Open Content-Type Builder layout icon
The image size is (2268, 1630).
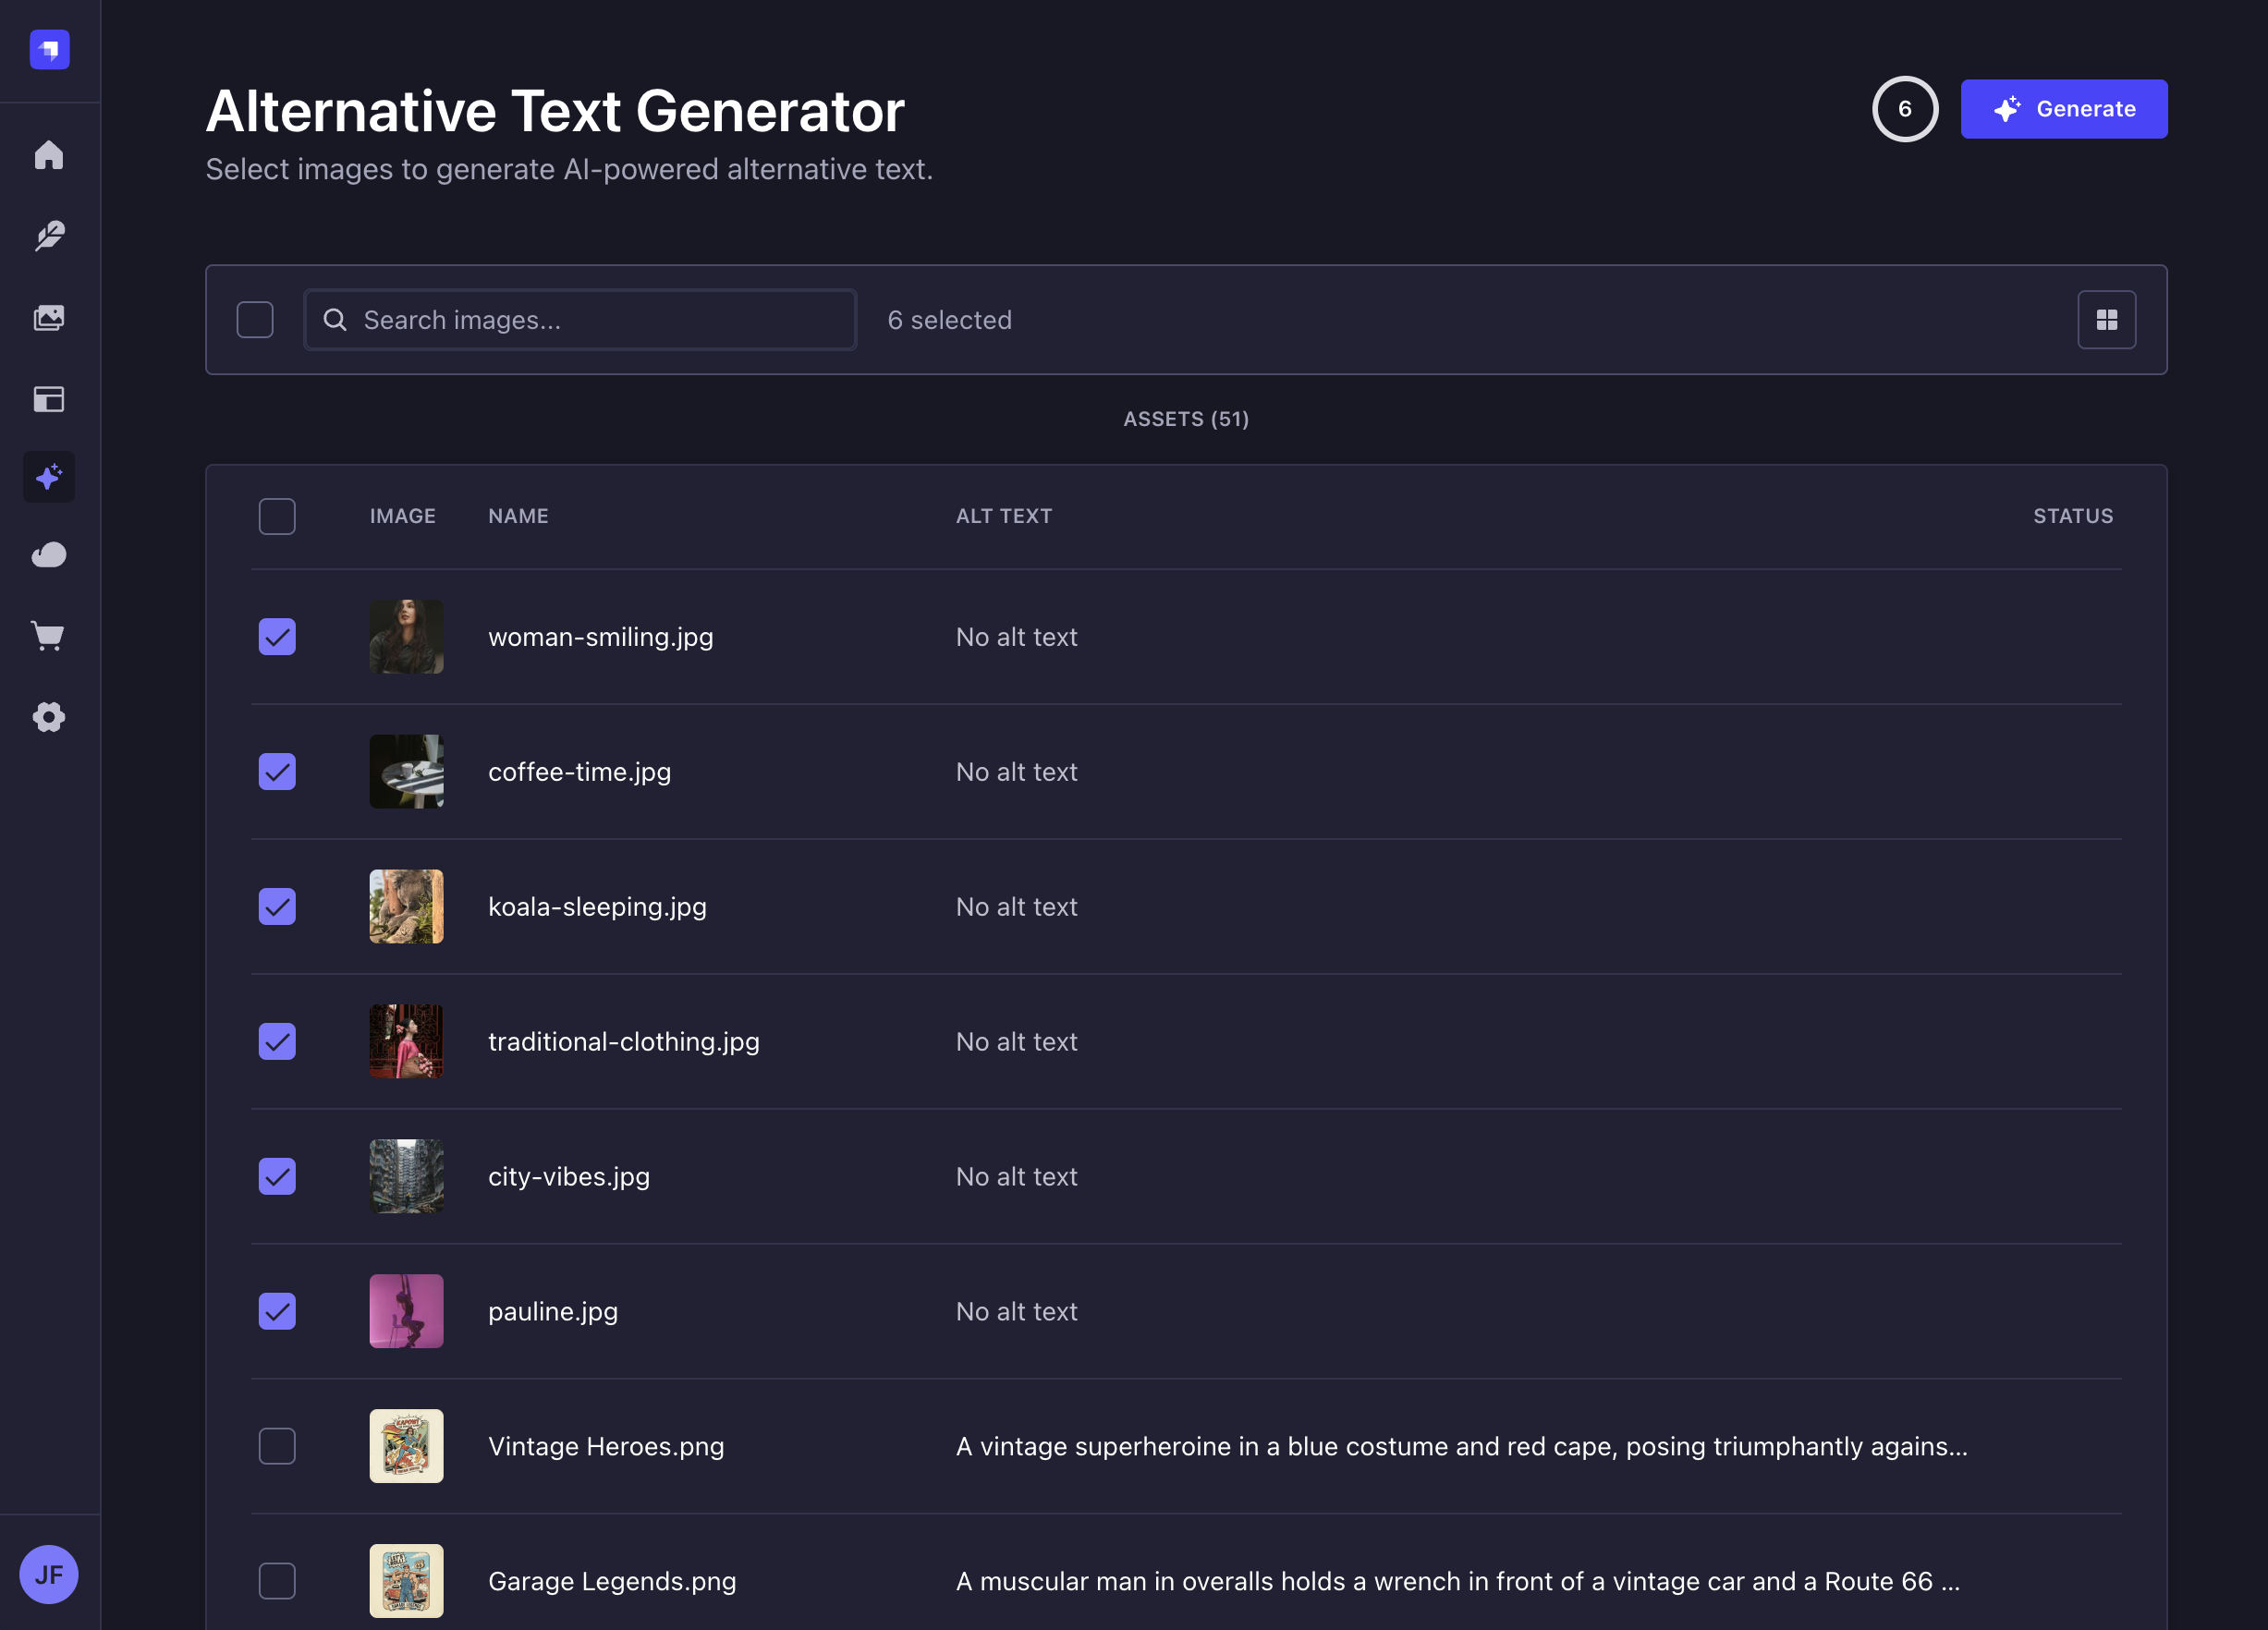point(49,399)
